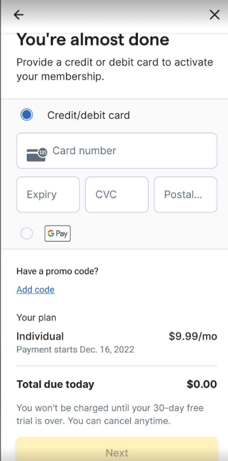Click the 'Payment starts Dec. 16, 2022' text
Viewport: 228px width, 461px height.
75,350
